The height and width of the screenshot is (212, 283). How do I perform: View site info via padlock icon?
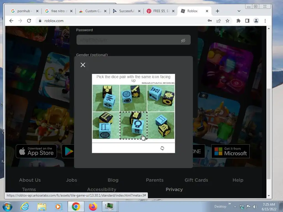tap(40, 21)
